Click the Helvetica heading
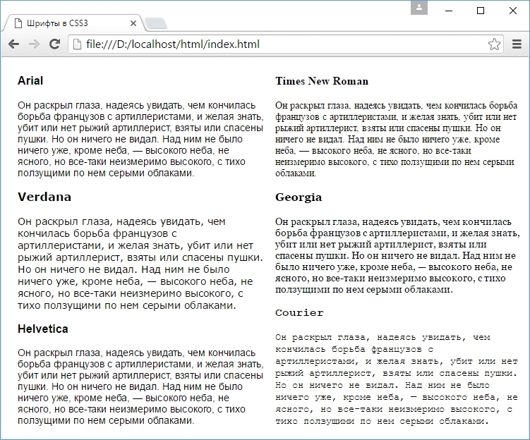The image size is (530, 440). point(43,329)
